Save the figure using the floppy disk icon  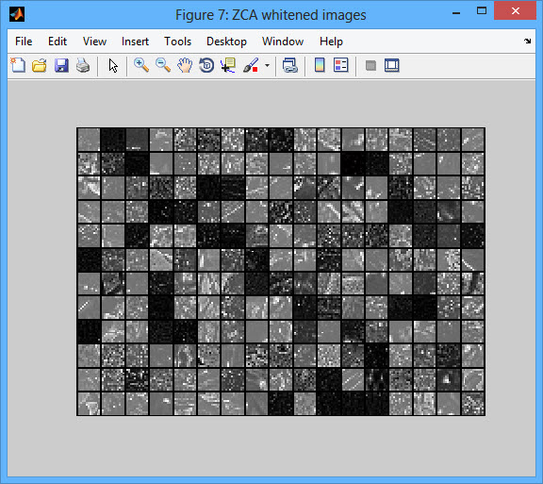coord(61,65)
